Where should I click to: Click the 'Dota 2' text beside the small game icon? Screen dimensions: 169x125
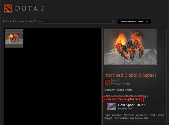pos(115,81)
